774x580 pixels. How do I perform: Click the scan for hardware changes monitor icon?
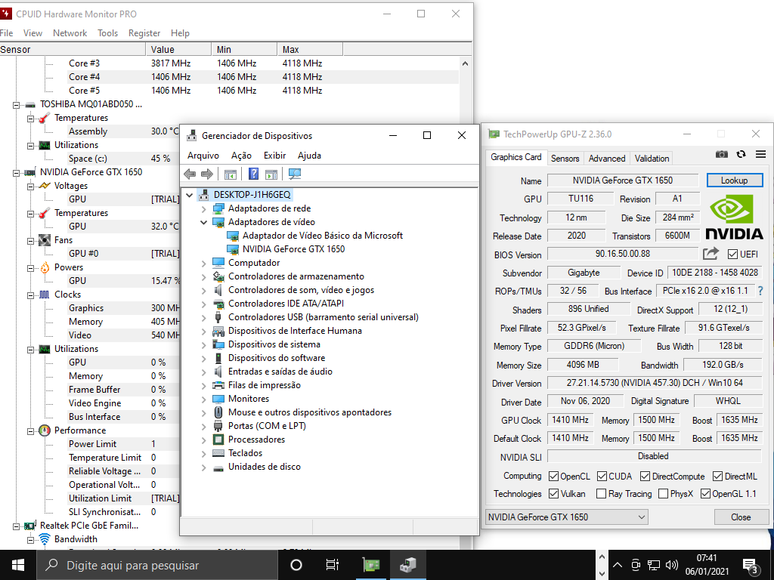tap(295, 174)
